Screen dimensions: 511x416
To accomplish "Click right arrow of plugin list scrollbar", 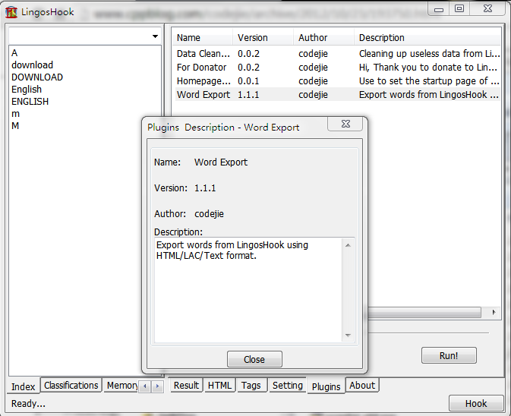I will tap(494, 312).
